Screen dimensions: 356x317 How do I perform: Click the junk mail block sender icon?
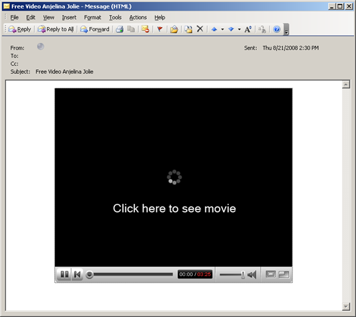(x=146, y=29)
